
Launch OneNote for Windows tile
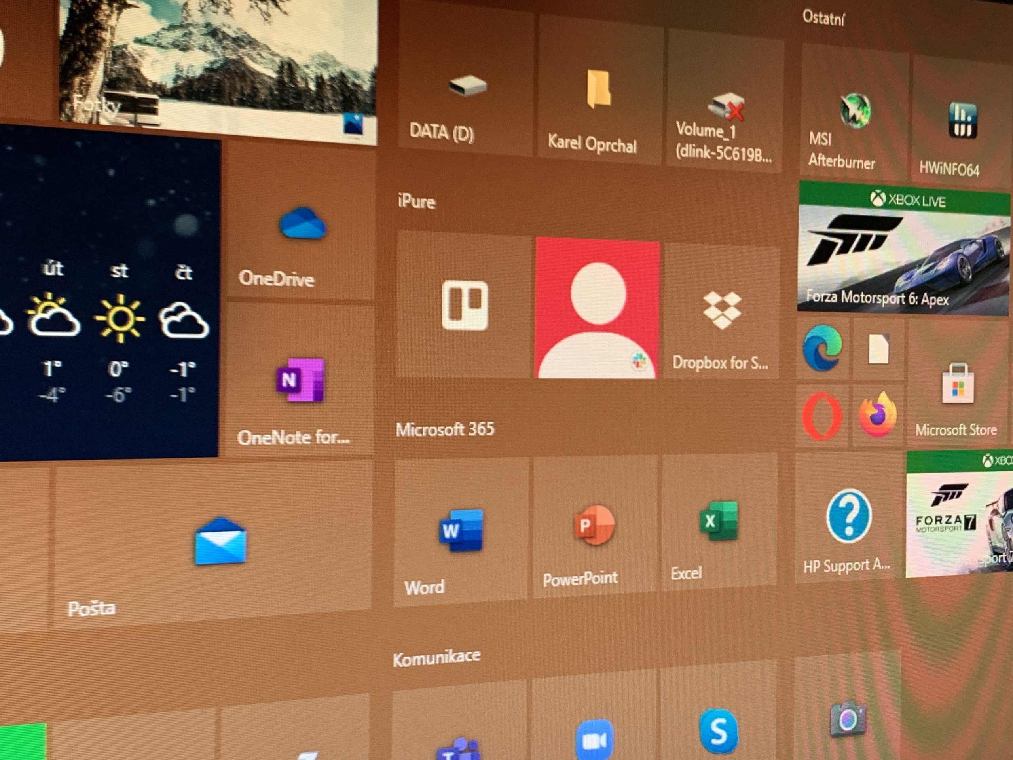click(x=300, y=380)
